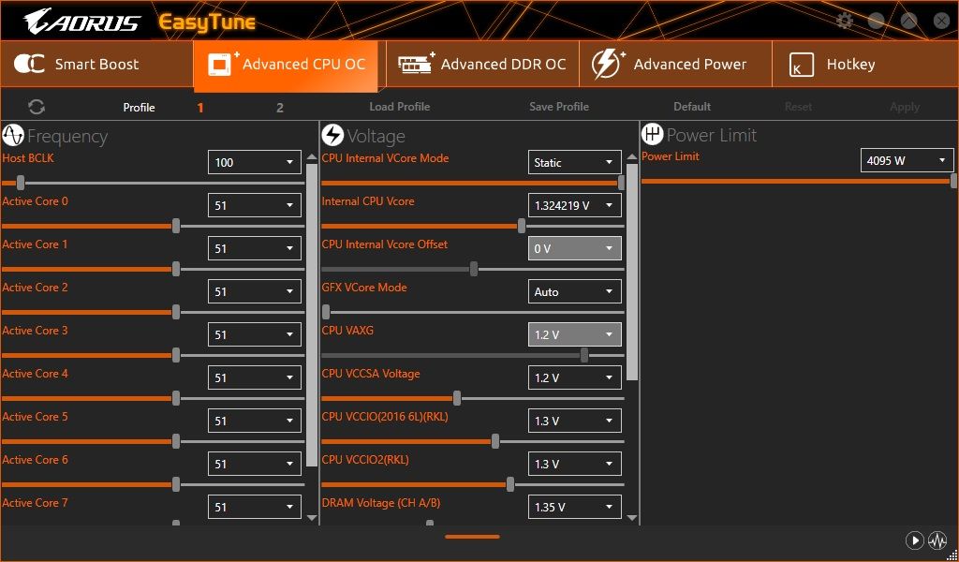This screenshot has width=959, height=562.
Task: Open the Active Core 0 ratio dropdown
Action: [x=255, y=205]
